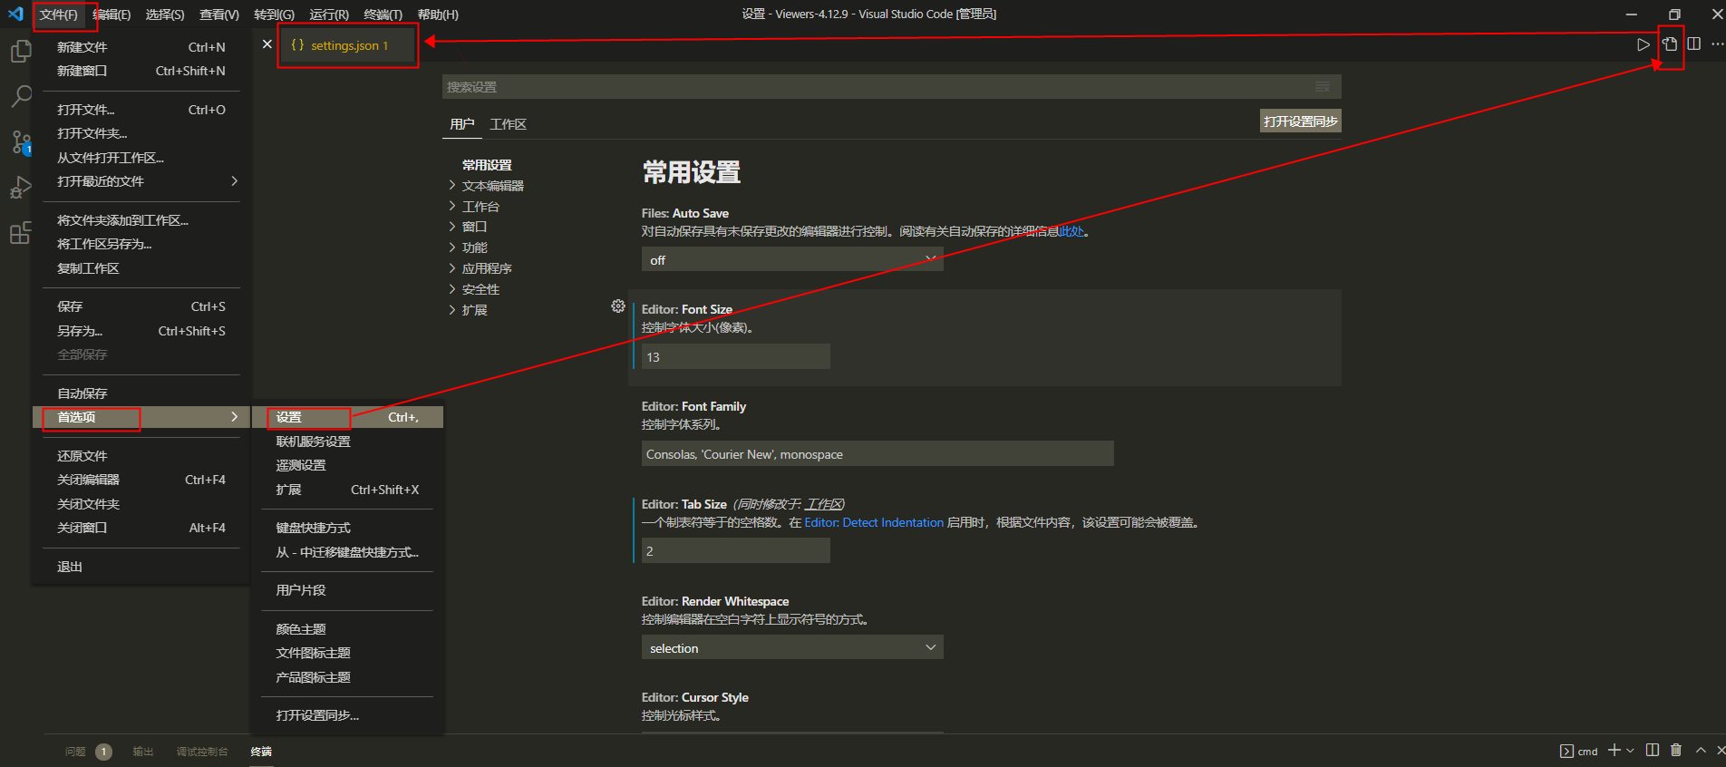This screenshot has width=1726, height=767.
Task: Click the 打开设置同步 button
Action: (x=1300, y=121)
